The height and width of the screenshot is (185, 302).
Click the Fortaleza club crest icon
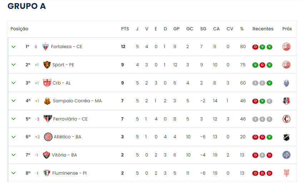pyautogui.click(x=45, y=47)
